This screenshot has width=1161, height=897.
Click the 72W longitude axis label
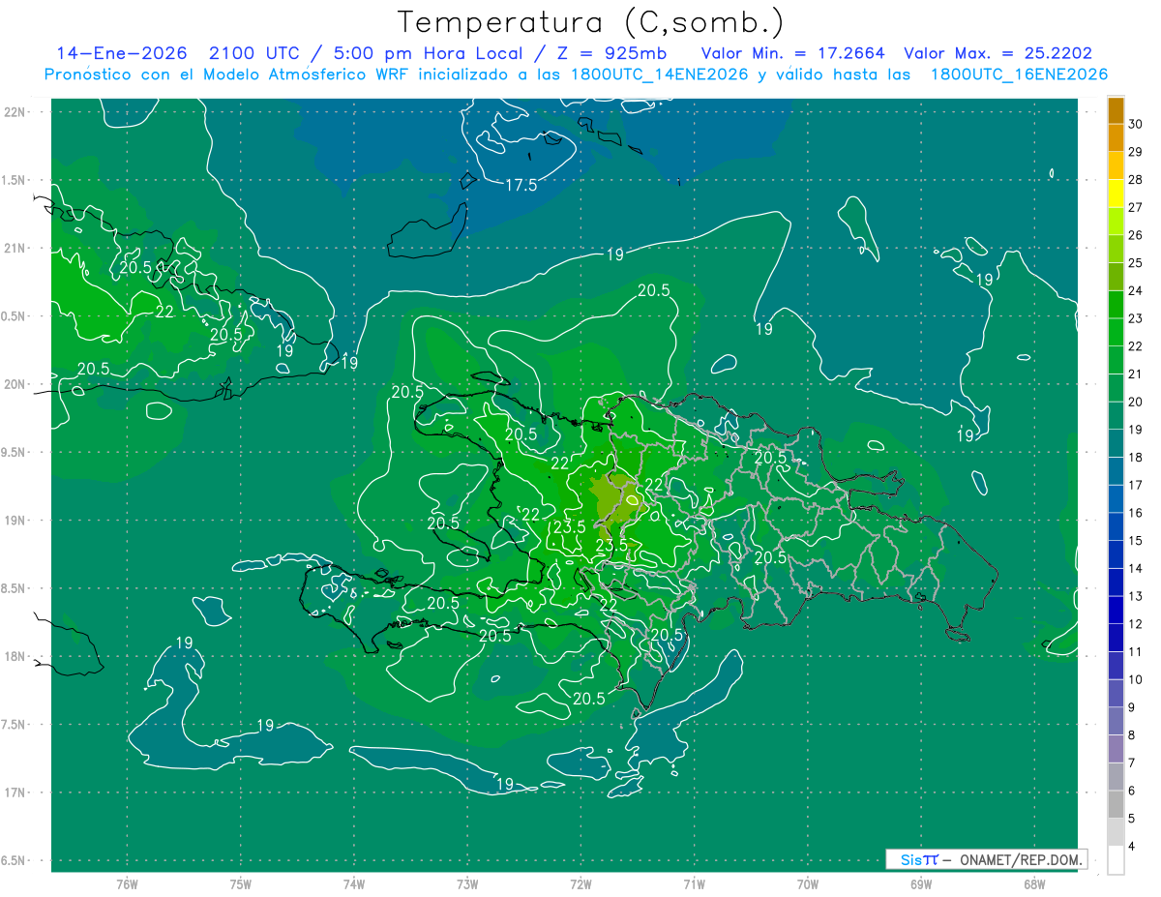(580, 883)
